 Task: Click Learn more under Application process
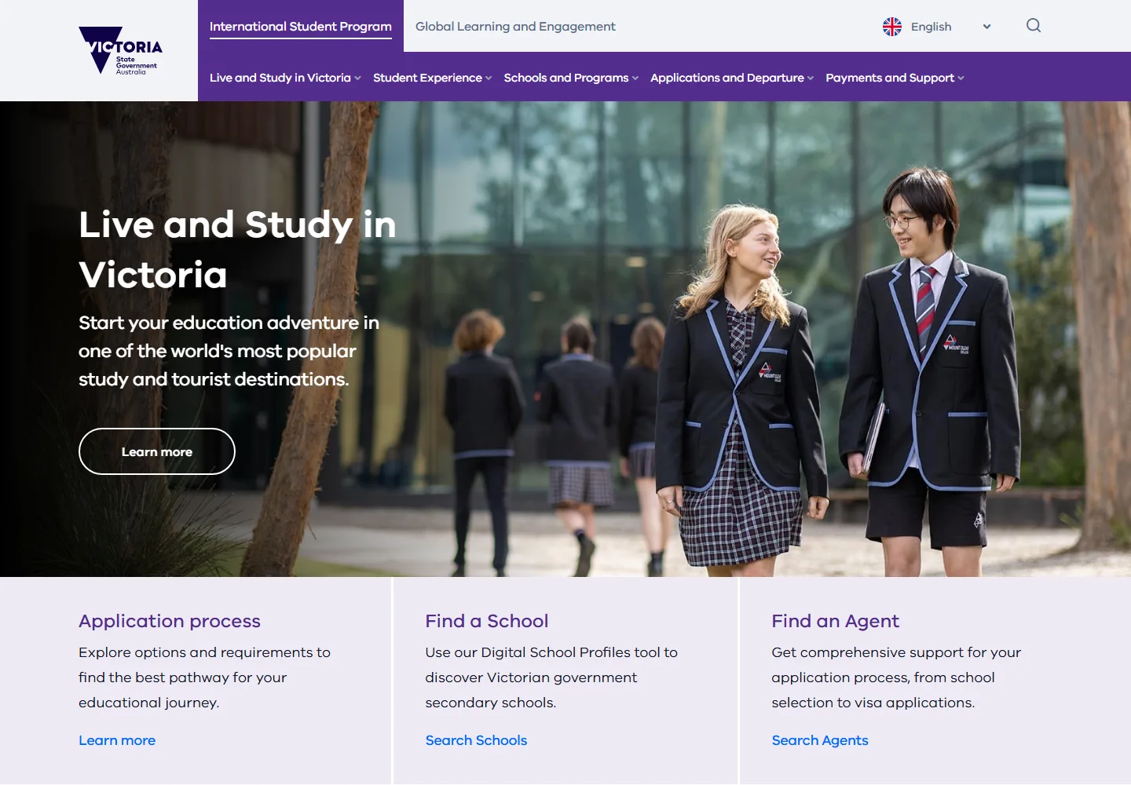pyautogui.click(x=117, y=740)
